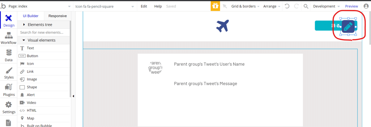The image size is (371, 127).
Task: Switch to the Responsive tab
Action: [58, 16]
